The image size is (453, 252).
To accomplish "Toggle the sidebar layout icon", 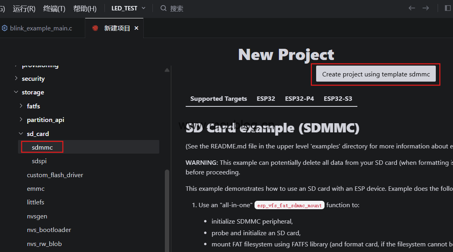I will 447,8.
